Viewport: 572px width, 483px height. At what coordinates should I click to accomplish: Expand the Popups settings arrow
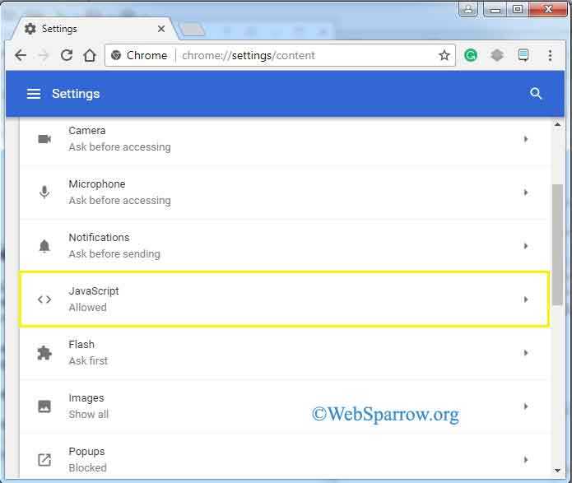pos(526,460)
